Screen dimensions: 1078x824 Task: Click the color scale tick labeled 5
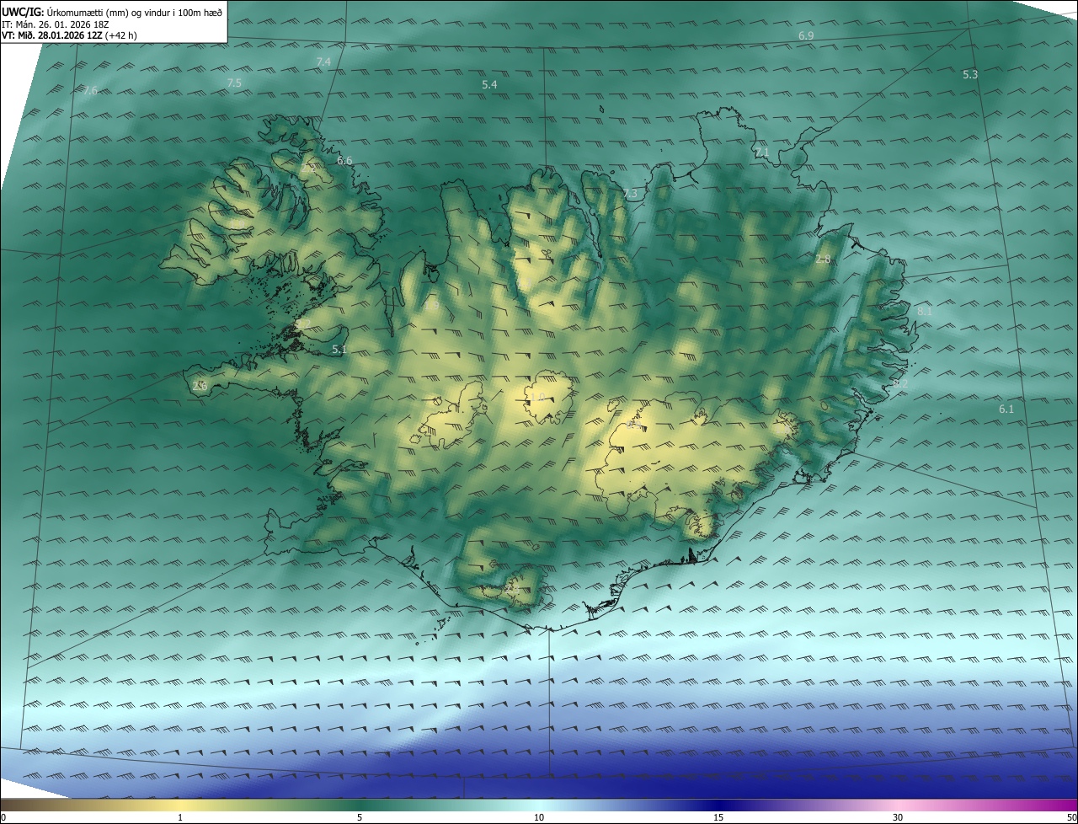click(x=360, y=817)
